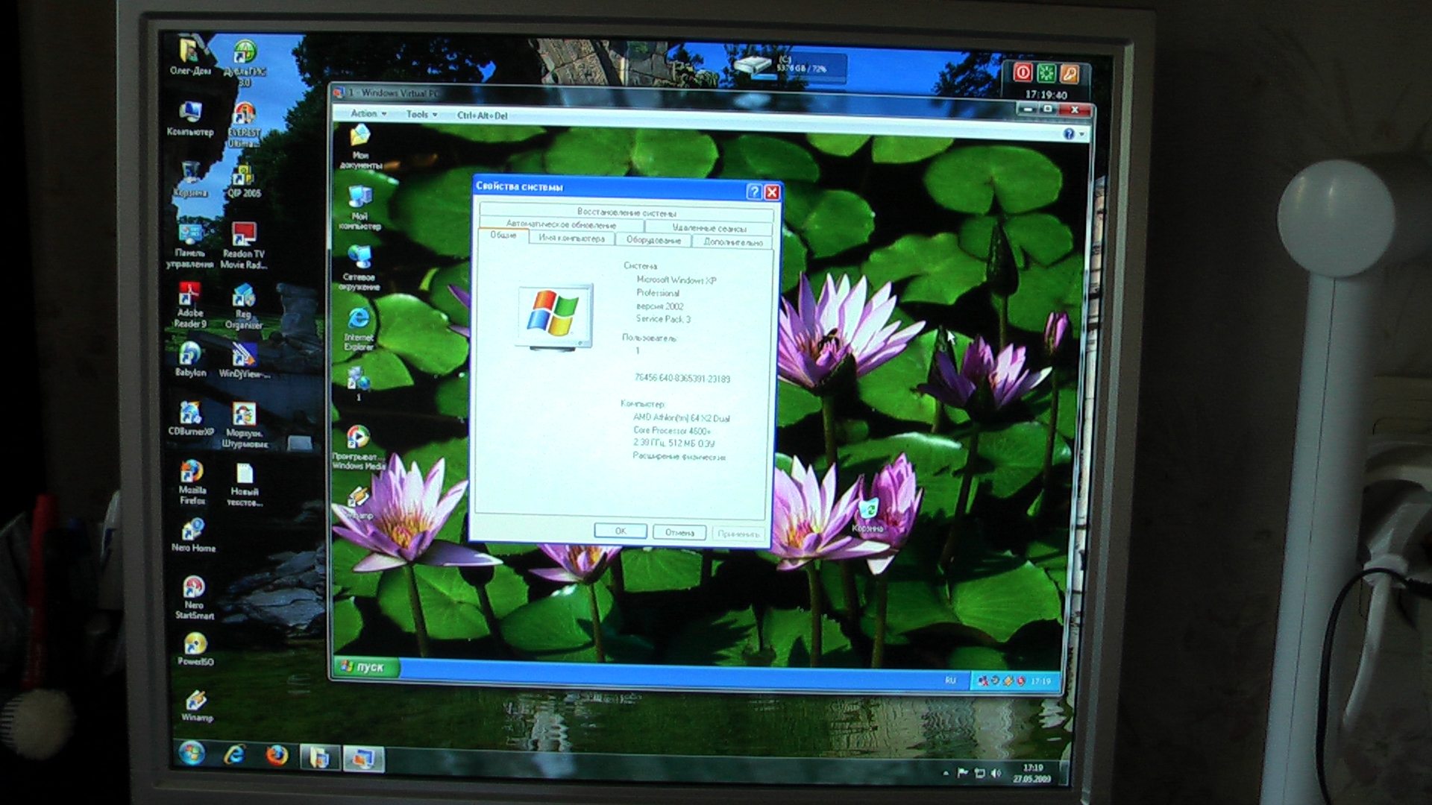Open QIP 2005 messenger shortcut
The width and height of the screenshot is (1432, 805).
click(244, 180)
